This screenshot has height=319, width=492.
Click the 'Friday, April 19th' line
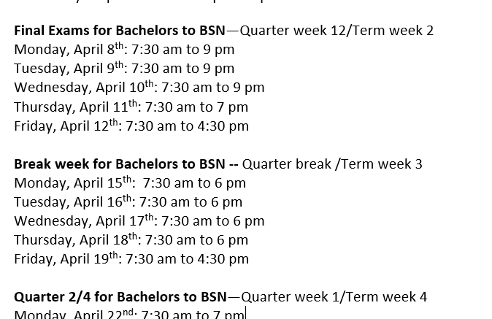click(x=131, y=259)
